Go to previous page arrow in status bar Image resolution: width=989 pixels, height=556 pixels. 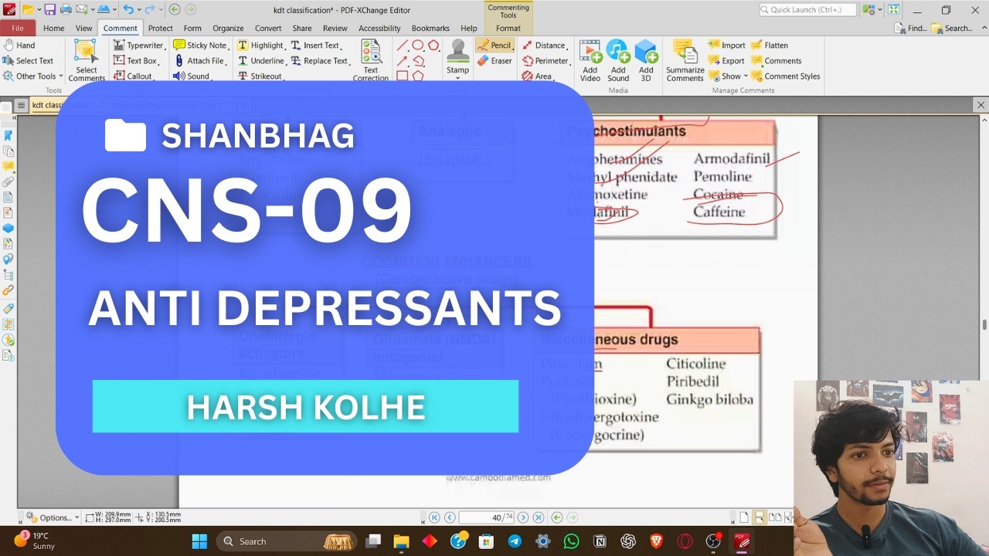click(450, 517)
